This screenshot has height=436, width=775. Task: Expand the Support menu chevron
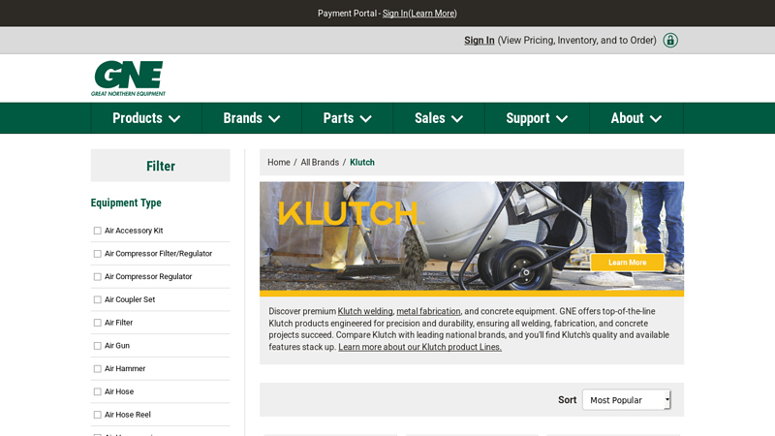[562, 118]
